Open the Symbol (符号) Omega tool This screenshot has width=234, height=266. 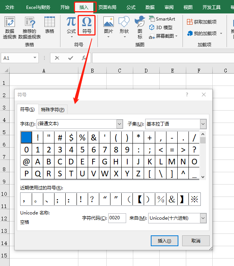pyautogui.click(x=87, y=25)
